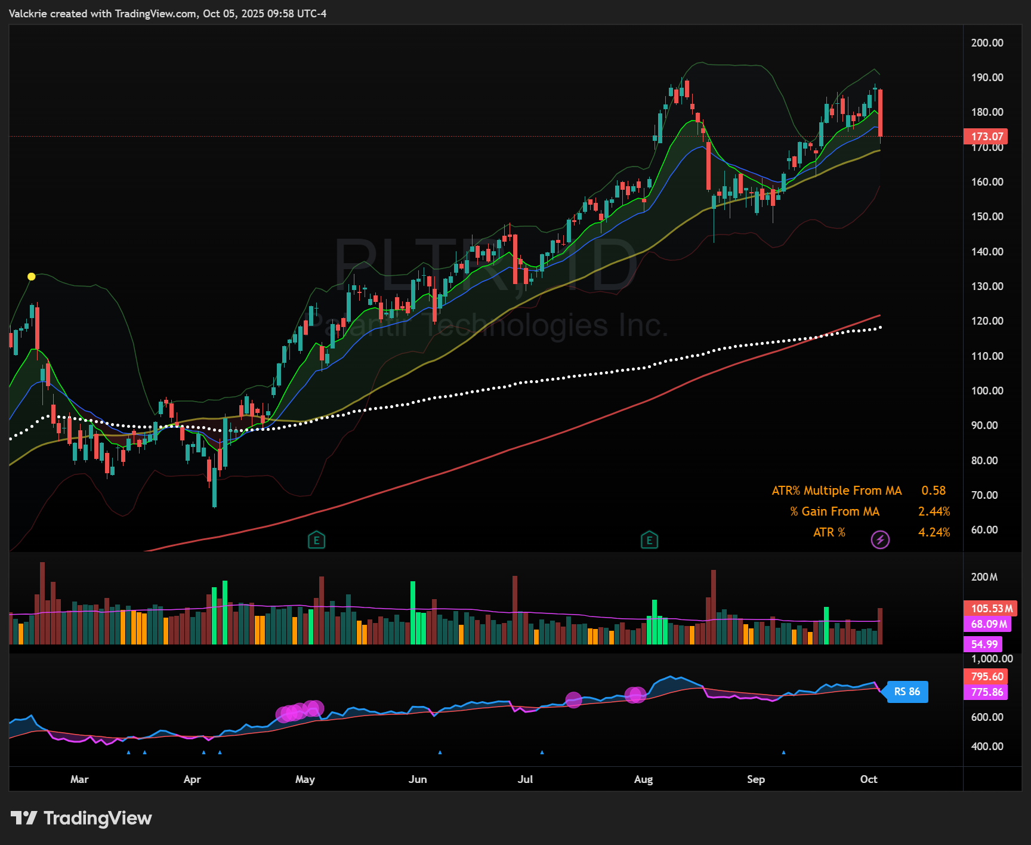Click the 120.00 price axis label
Viewport: 1031px width, 845px height.
point(987,321)
